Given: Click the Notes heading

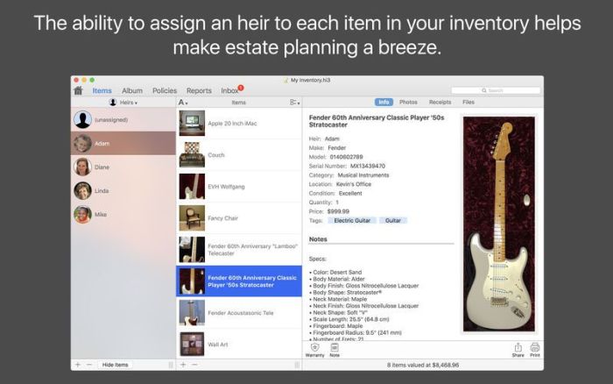Looking at the screenshot, I should pyautogui.click(x=318, y=239).
